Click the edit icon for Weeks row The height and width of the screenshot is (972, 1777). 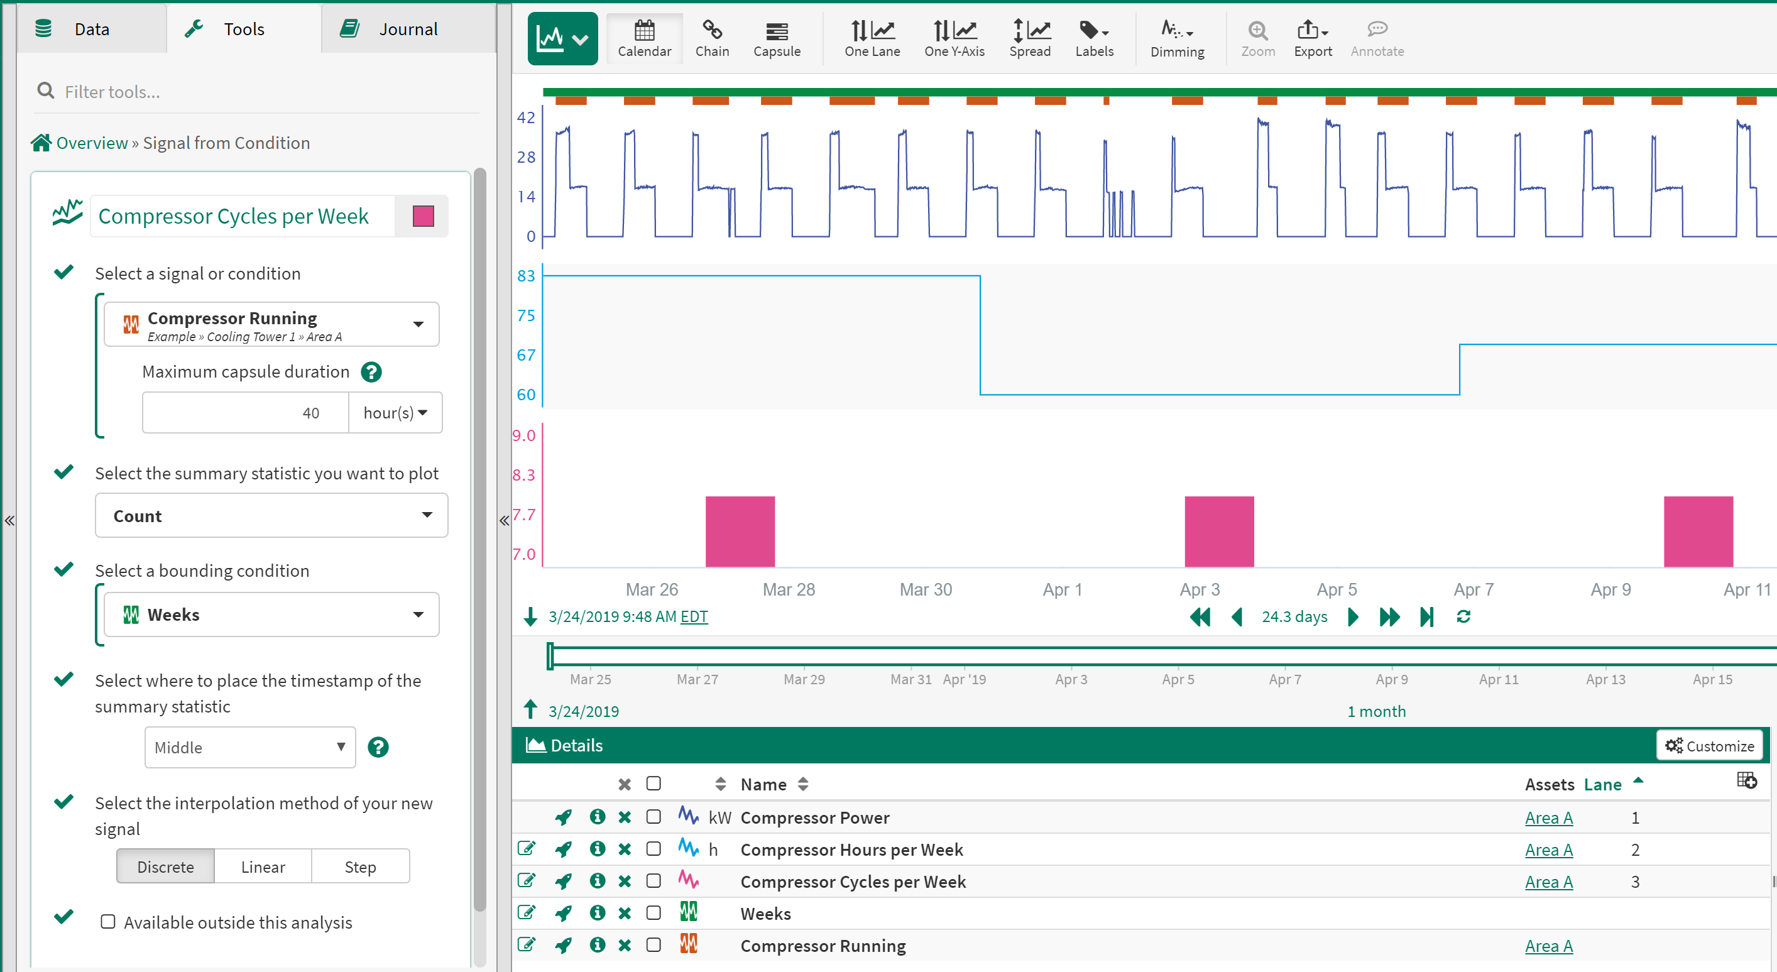[x=527, y=913]
